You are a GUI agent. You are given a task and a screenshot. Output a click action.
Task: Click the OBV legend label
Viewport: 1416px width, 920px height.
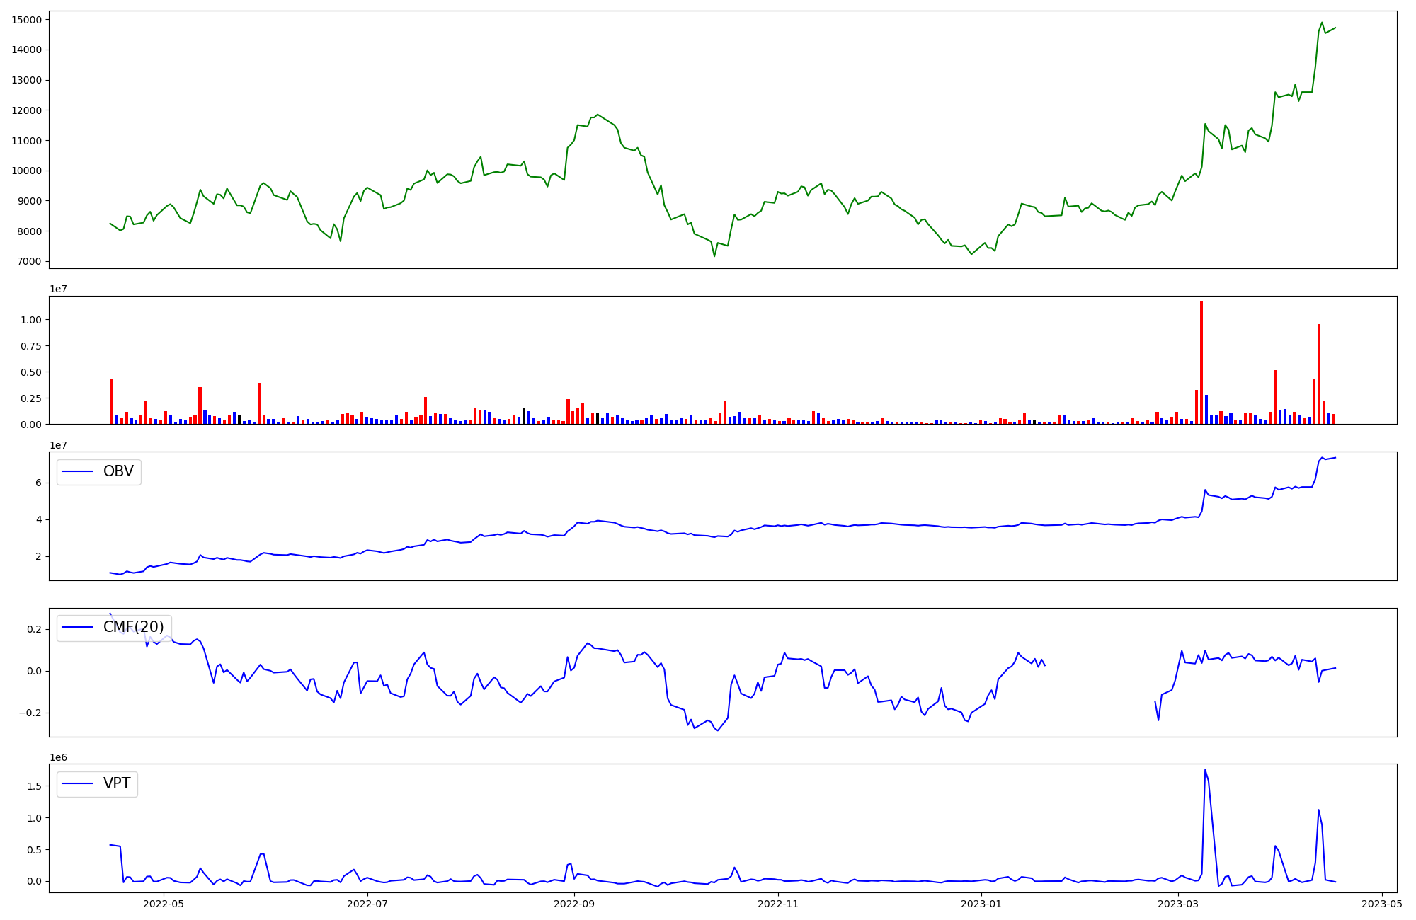pos(118,471)
